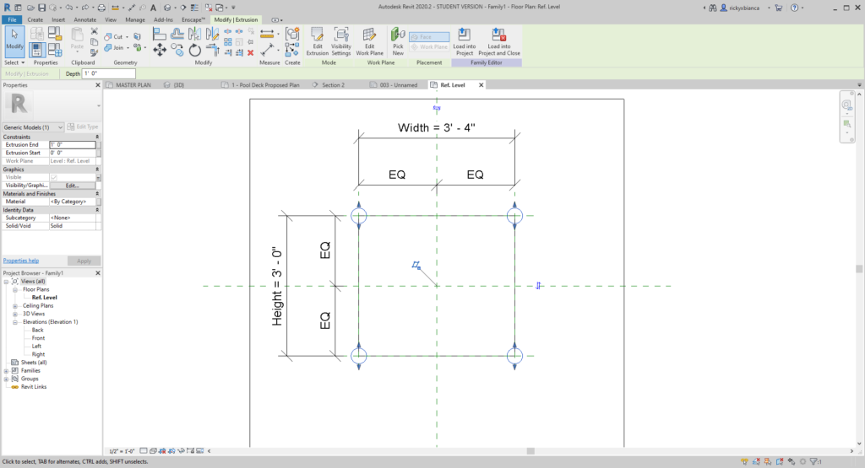Click the Save icon in quick access toolbar

coord(41,8)
